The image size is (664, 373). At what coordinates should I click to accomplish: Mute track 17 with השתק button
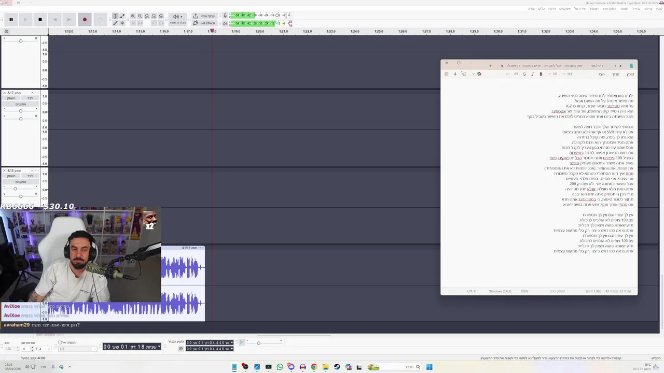(11, 98)
